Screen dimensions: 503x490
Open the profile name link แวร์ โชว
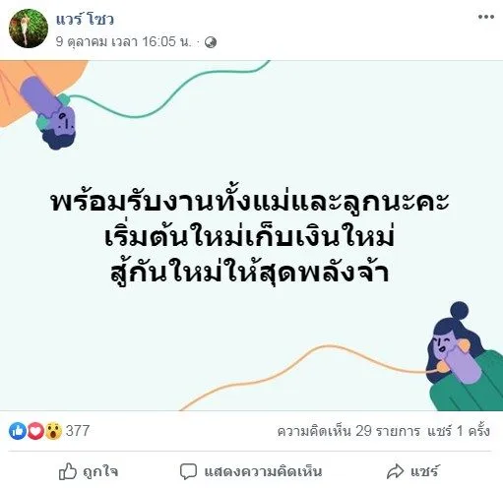point(85,19)
